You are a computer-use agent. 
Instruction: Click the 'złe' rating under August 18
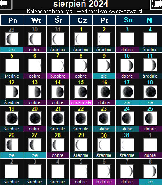(150, 102)
